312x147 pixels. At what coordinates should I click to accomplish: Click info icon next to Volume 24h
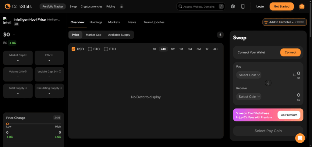pos(26,72)
